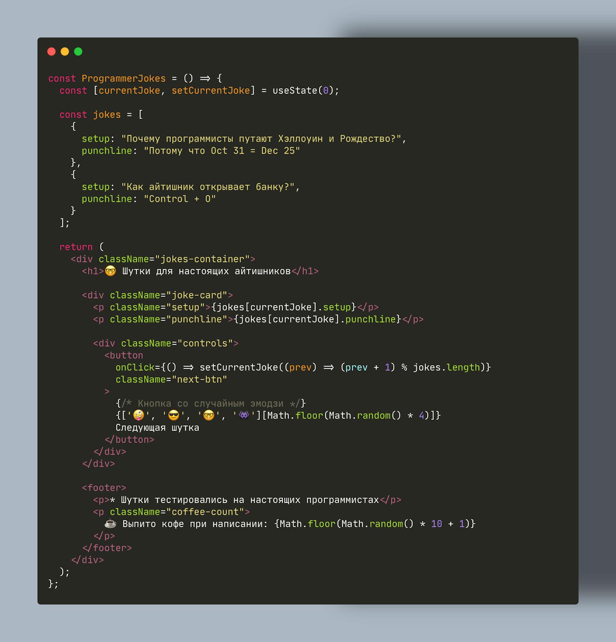The height and width of the screenshot is (642, 616).
Task: Click the number 10 in coffee count expression
Action: pos(436,524)
